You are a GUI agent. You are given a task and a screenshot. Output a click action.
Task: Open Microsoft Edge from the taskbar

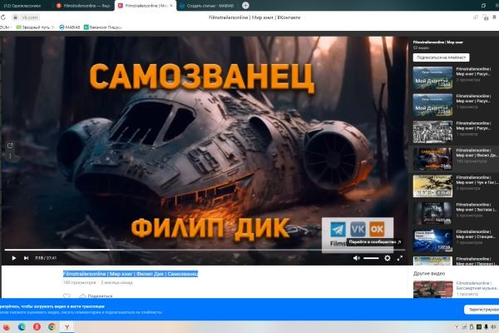(x=22, y=327)
